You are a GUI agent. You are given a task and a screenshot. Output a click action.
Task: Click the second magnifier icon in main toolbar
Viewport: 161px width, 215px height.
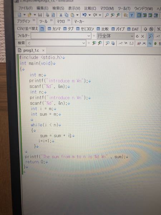112,15
